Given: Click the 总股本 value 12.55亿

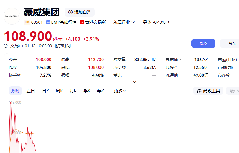Looking at the screenshot, I should [x=201, y=67].
